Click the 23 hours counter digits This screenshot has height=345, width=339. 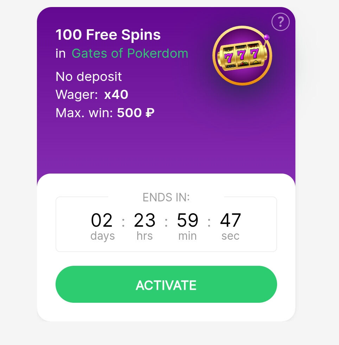tap(145, 220)
